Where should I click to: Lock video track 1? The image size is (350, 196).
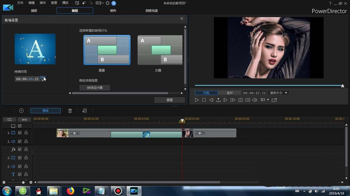coord(26,133)
